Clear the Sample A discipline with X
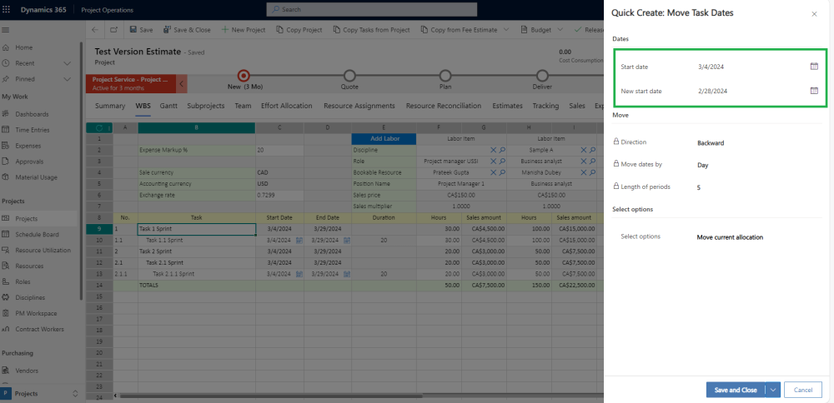The image size is (834, 403). (584, 150)
